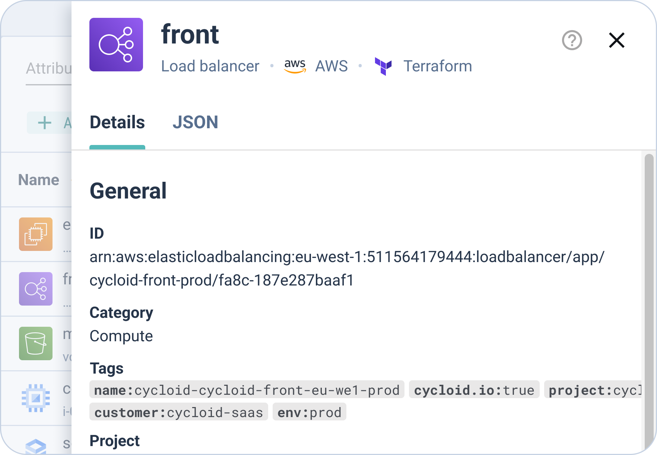The width and height of the screenshot is (657, 455).
Task: Select the orange compute instance row icon
Action: click(x=36, y=234)
